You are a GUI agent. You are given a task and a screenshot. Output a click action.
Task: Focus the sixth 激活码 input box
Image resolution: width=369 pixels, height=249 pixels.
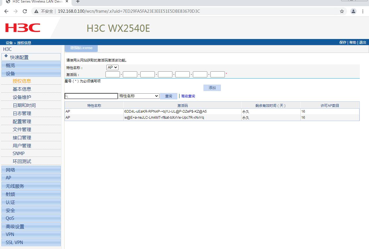[200, 75]
